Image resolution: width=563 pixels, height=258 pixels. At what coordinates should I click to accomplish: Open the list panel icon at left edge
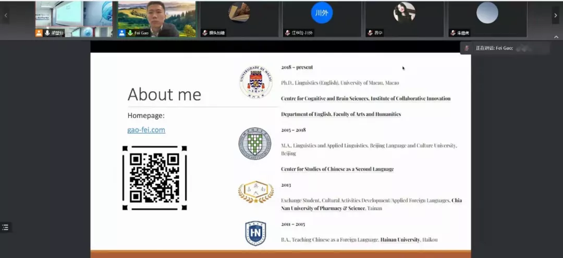(6, 227)
